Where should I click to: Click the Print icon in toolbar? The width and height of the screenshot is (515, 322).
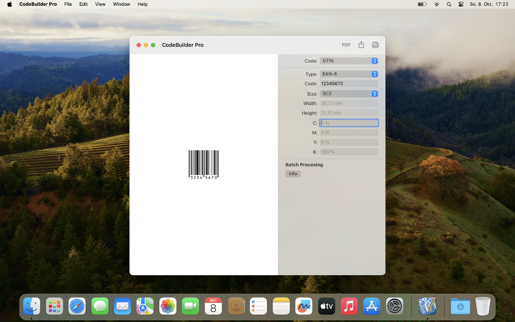[375, 45]
